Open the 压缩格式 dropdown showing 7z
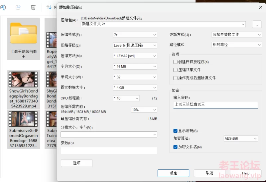The height and width of the screenshot is (182, 266). [x=135, y=35]
